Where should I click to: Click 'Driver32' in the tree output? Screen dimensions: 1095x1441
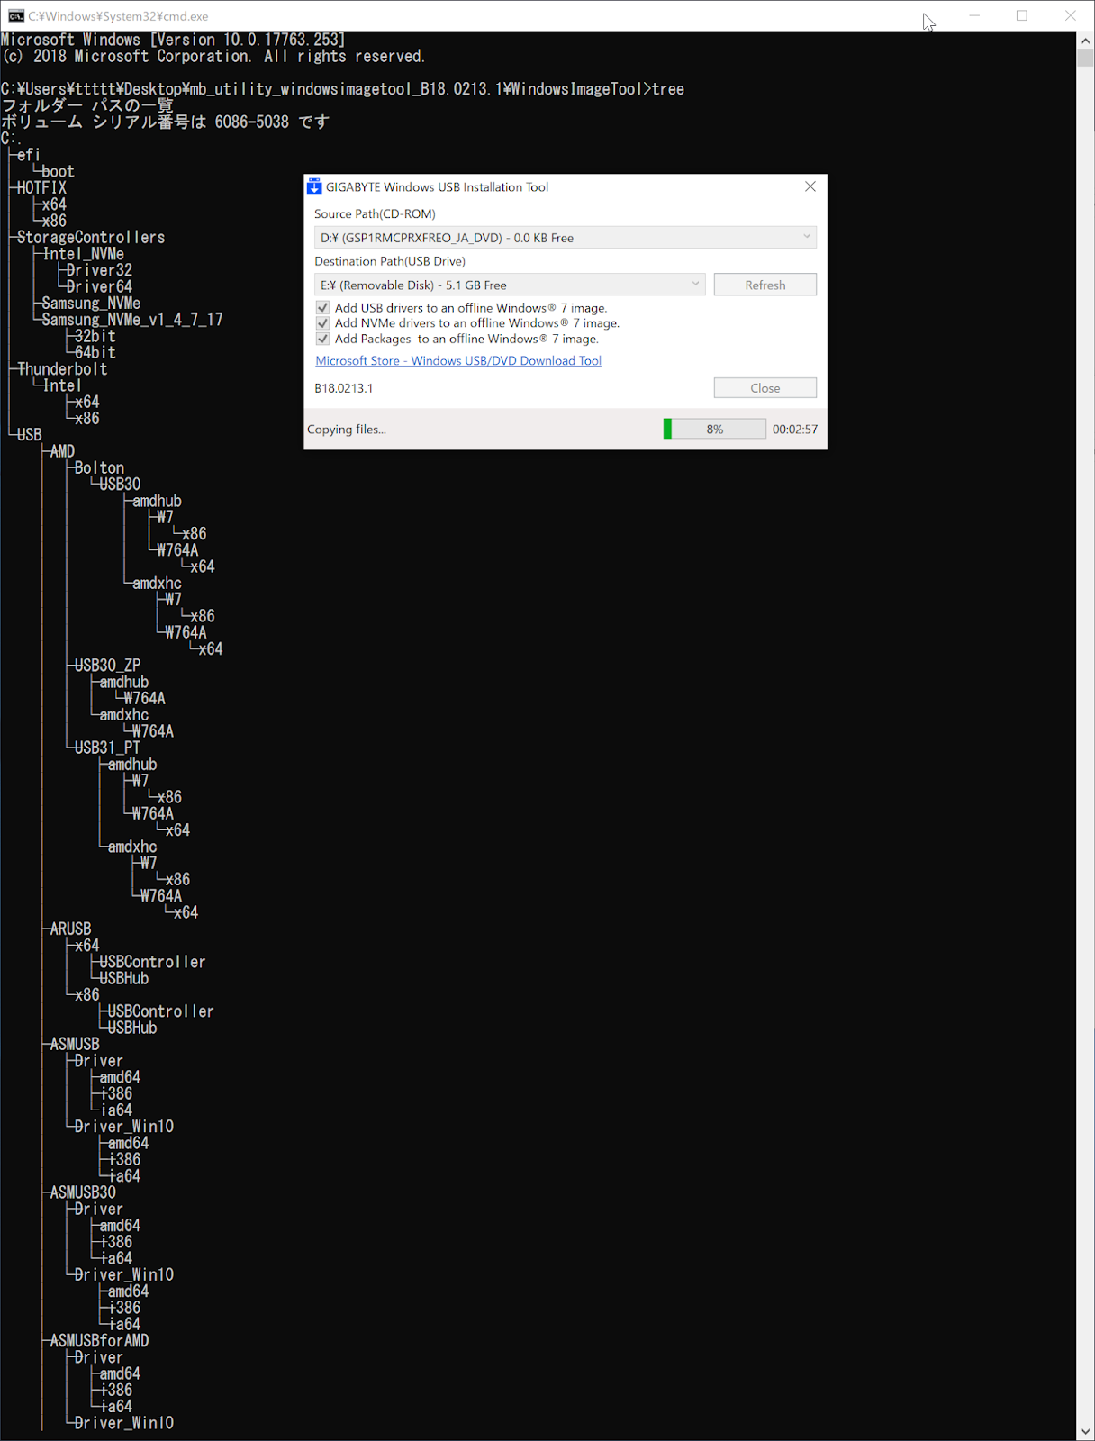99,270
